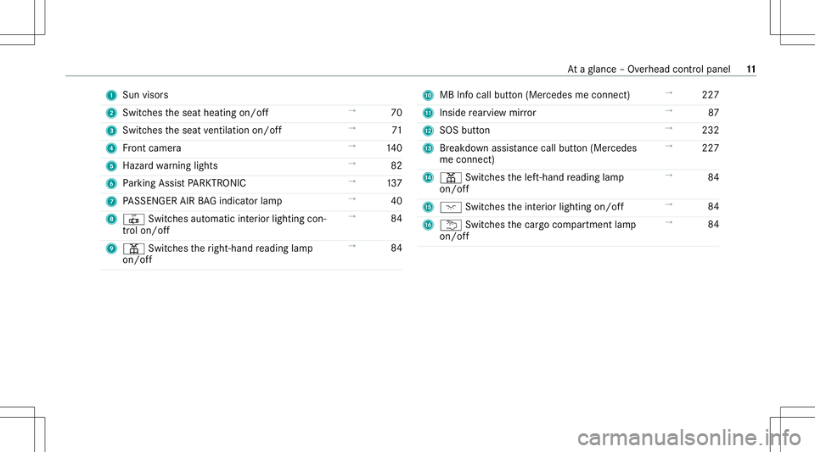The image size is (815, 452).
Task: Select the Parking Assist PARKTRONIC entry
Action: (x=184, y=183)
